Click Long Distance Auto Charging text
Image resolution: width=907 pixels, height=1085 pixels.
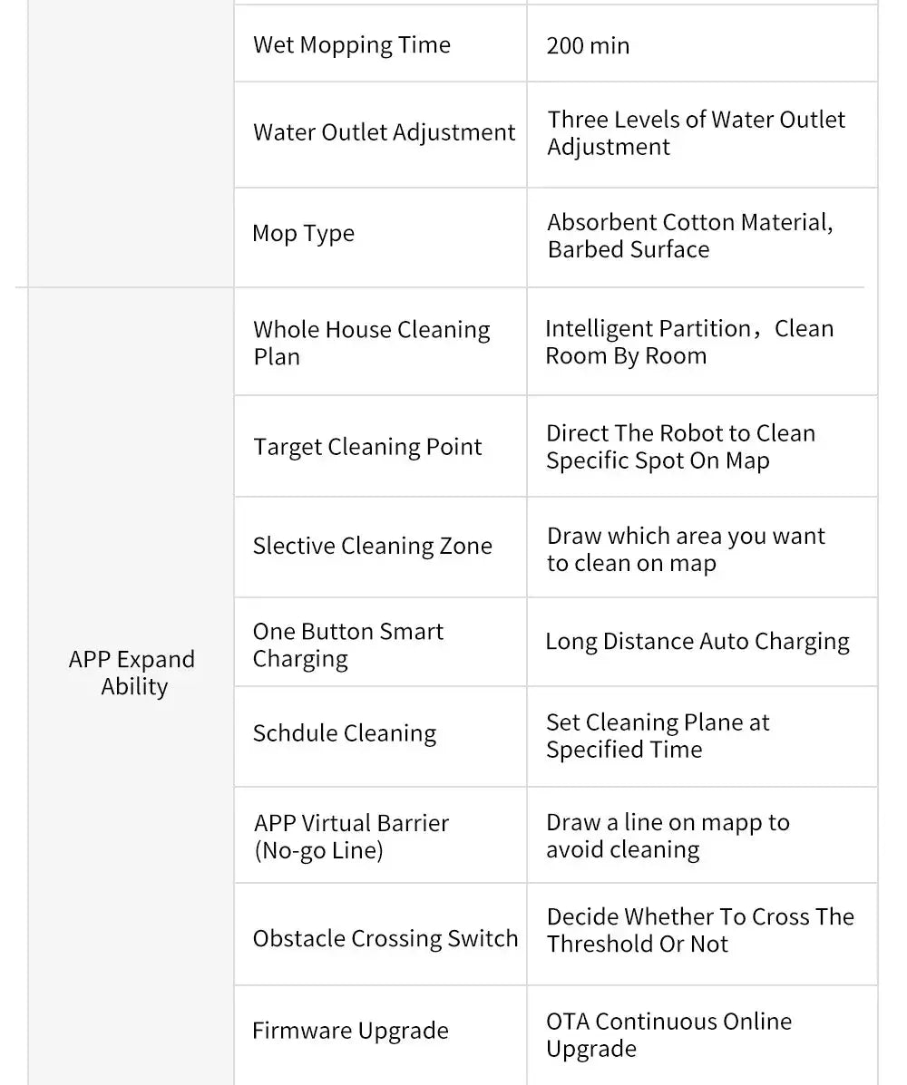[697, 642]
